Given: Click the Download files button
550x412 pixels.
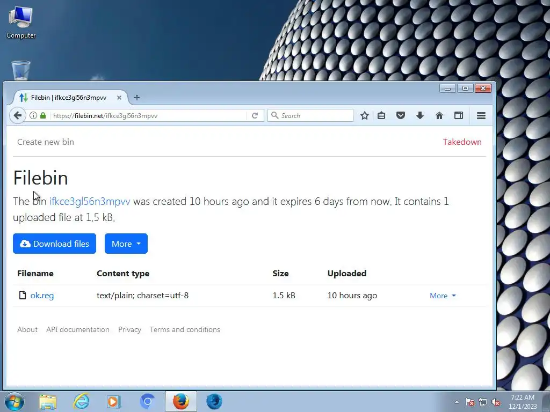Looking at the screenshot, I should pyautogui.click(x=54, y=244).
